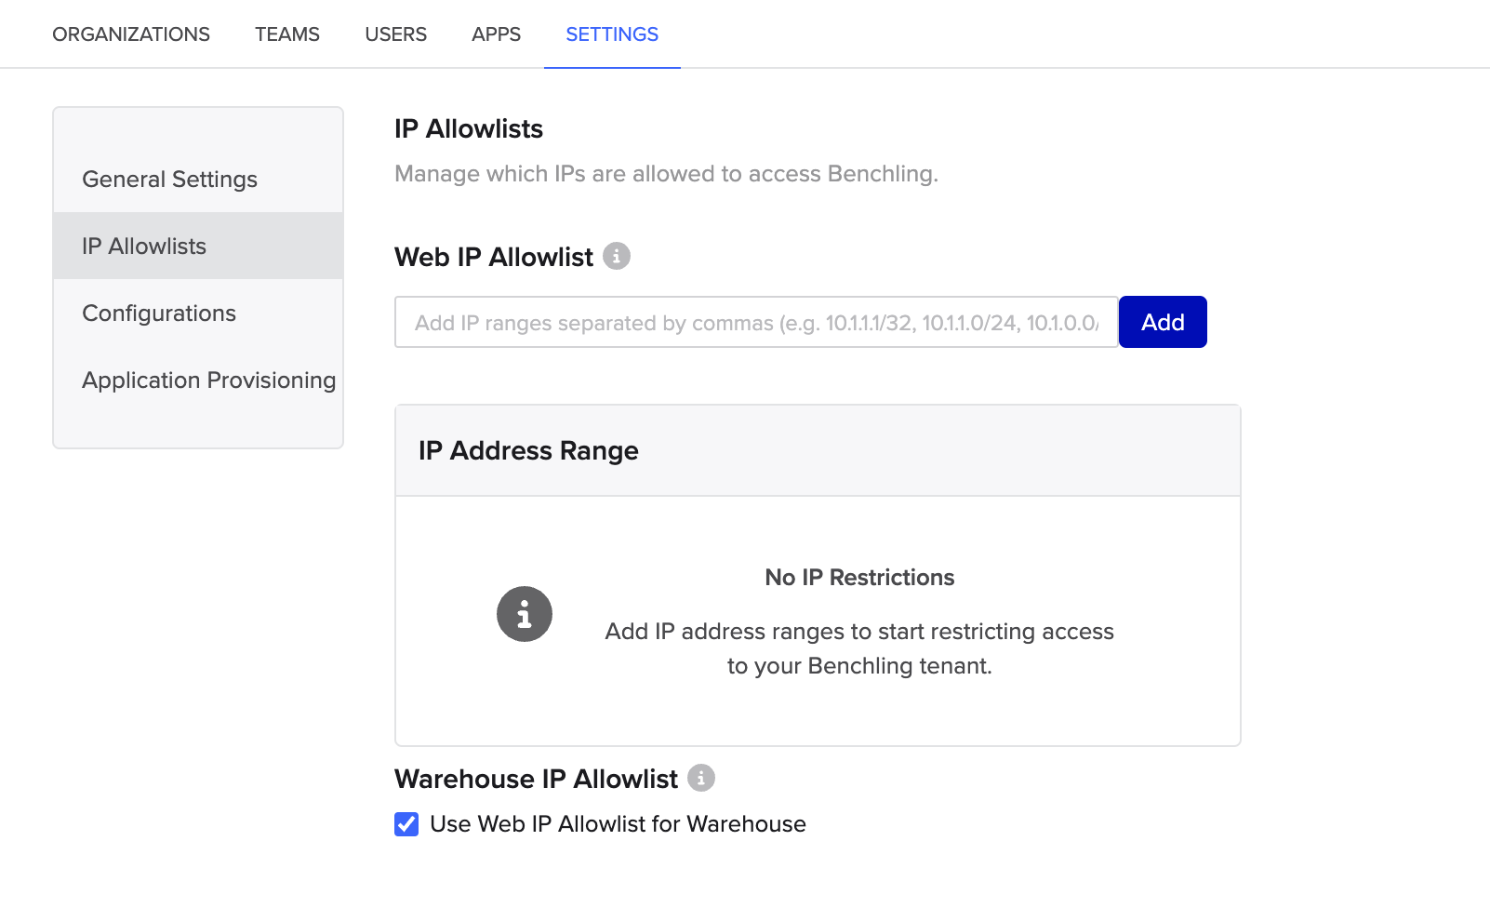Image resolution: width=1490 pixels, height=921 pixels.
Task: Enable the Use Web IP Allowlist for Warehouse checkbox
Action: [406, 824]
